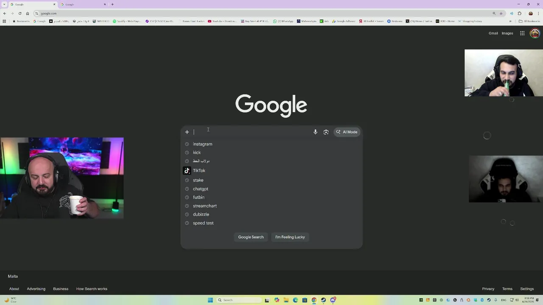543x305 pixels.
Task: Open the apps shortcut in bookmarks bar
Action: pos(4,21)
